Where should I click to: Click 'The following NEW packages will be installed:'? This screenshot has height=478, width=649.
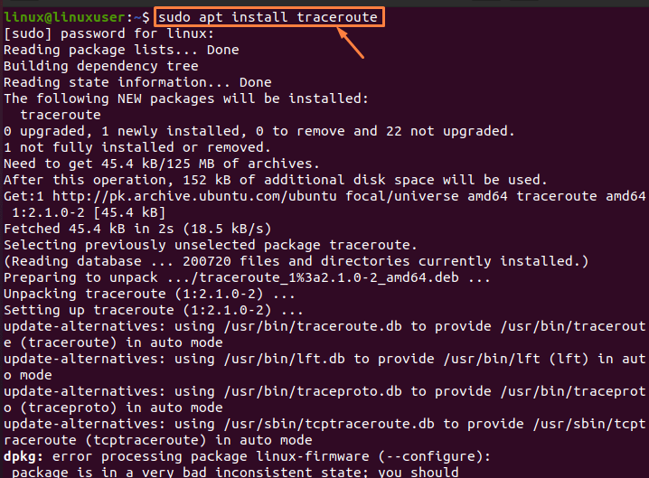point(186,98)
